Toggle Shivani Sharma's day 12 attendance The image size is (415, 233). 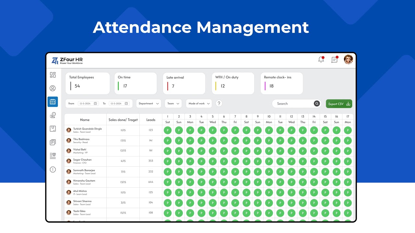[x=291, y=203]
